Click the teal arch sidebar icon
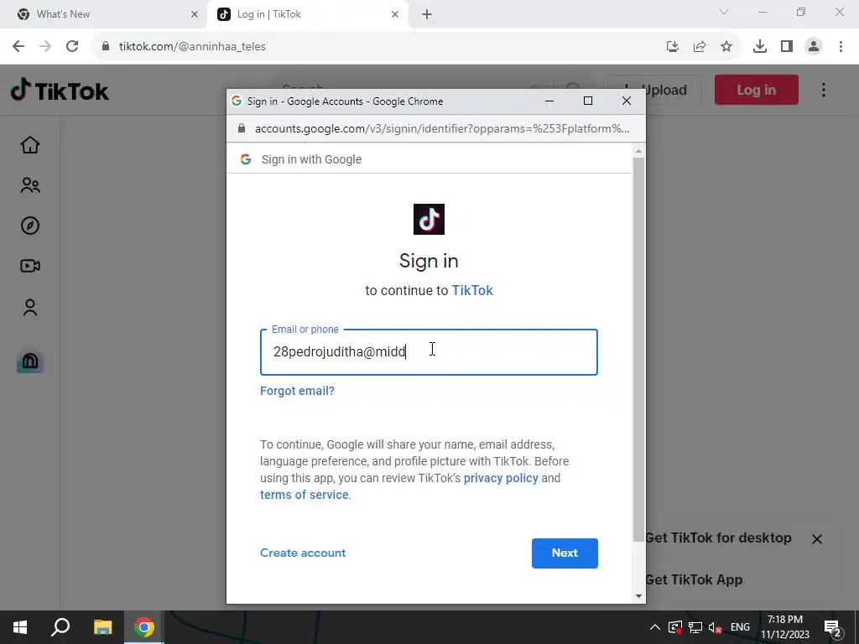The height and width of the screenshot is (644, 859). click(30, 360)
